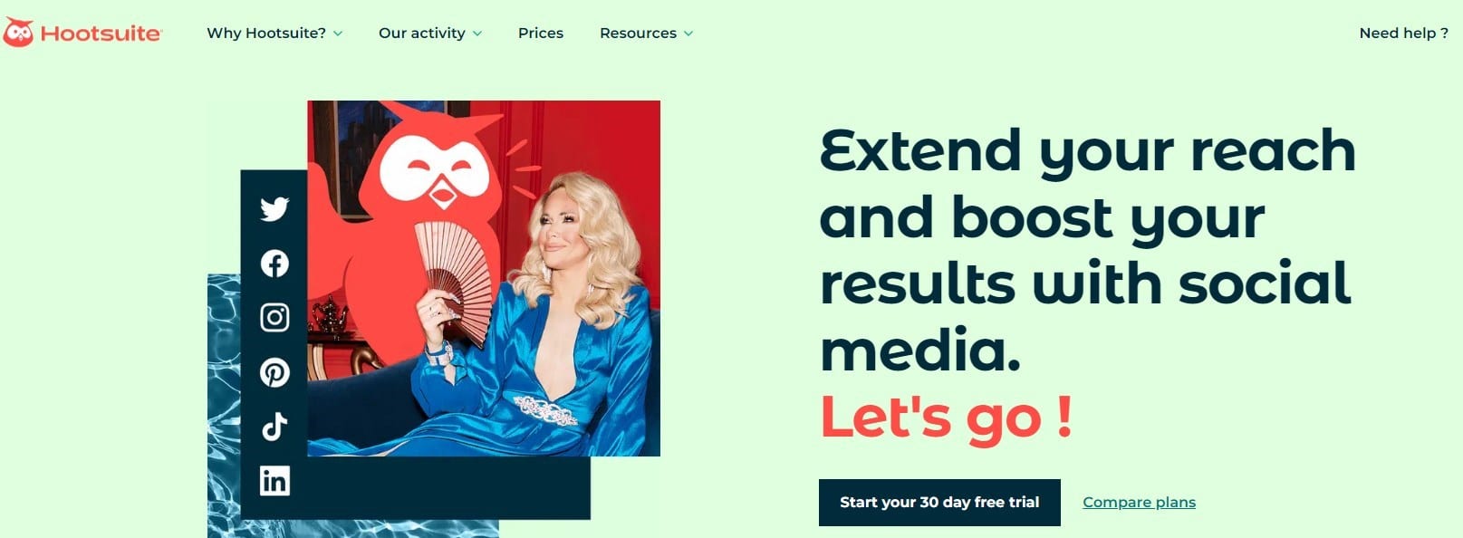The image size is (1463, 538).
Task: Open the Prices menu item
Action: click(541, 33)
